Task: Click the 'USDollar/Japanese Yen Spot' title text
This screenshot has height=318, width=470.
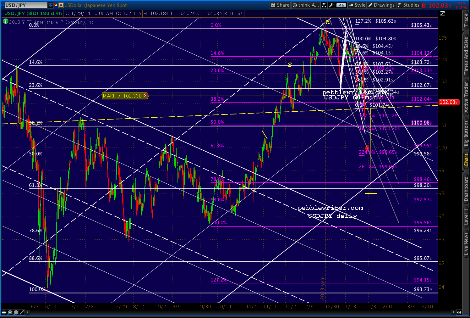Action: click(x=96, y=5)
